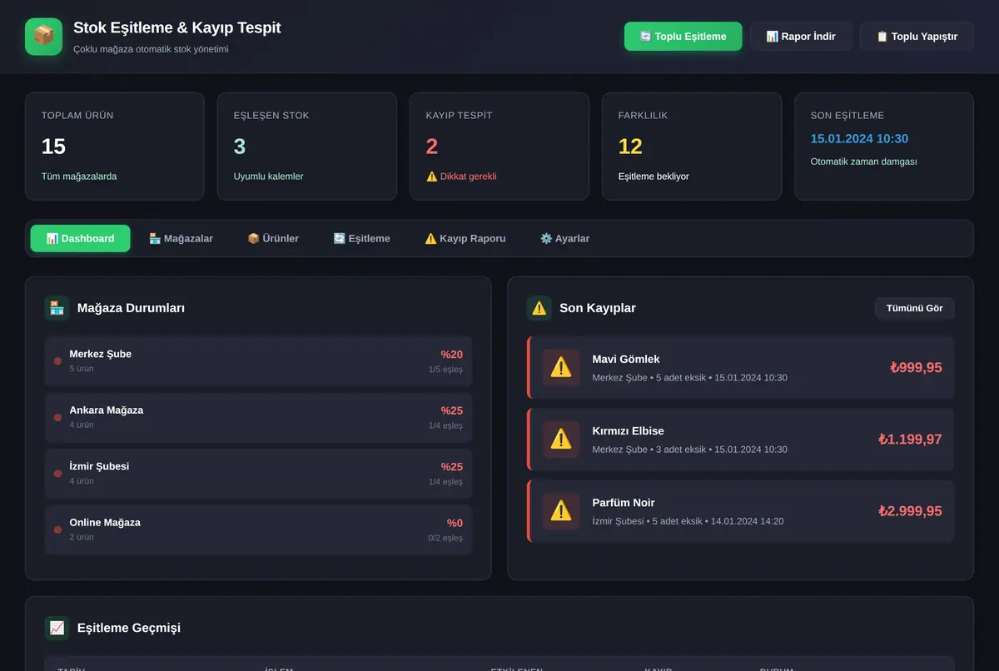999x671 pixels.
Task: Click the chart icon beside Eşitleme Geçmişi
Action: [x=57, y=628]
